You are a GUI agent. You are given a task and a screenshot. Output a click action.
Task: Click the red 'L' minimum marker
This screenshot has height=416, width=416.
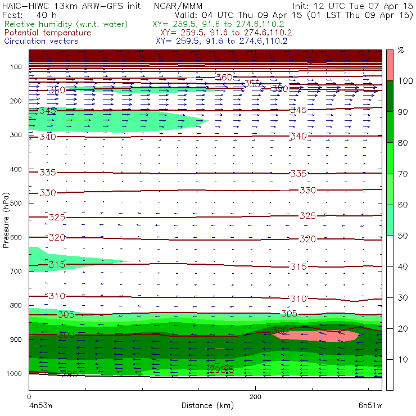coord(216,361)
